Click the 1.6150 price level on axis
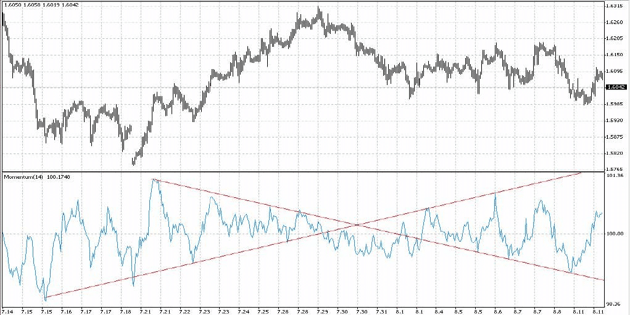Screen dimensions: 630x315 pos(615,55)
